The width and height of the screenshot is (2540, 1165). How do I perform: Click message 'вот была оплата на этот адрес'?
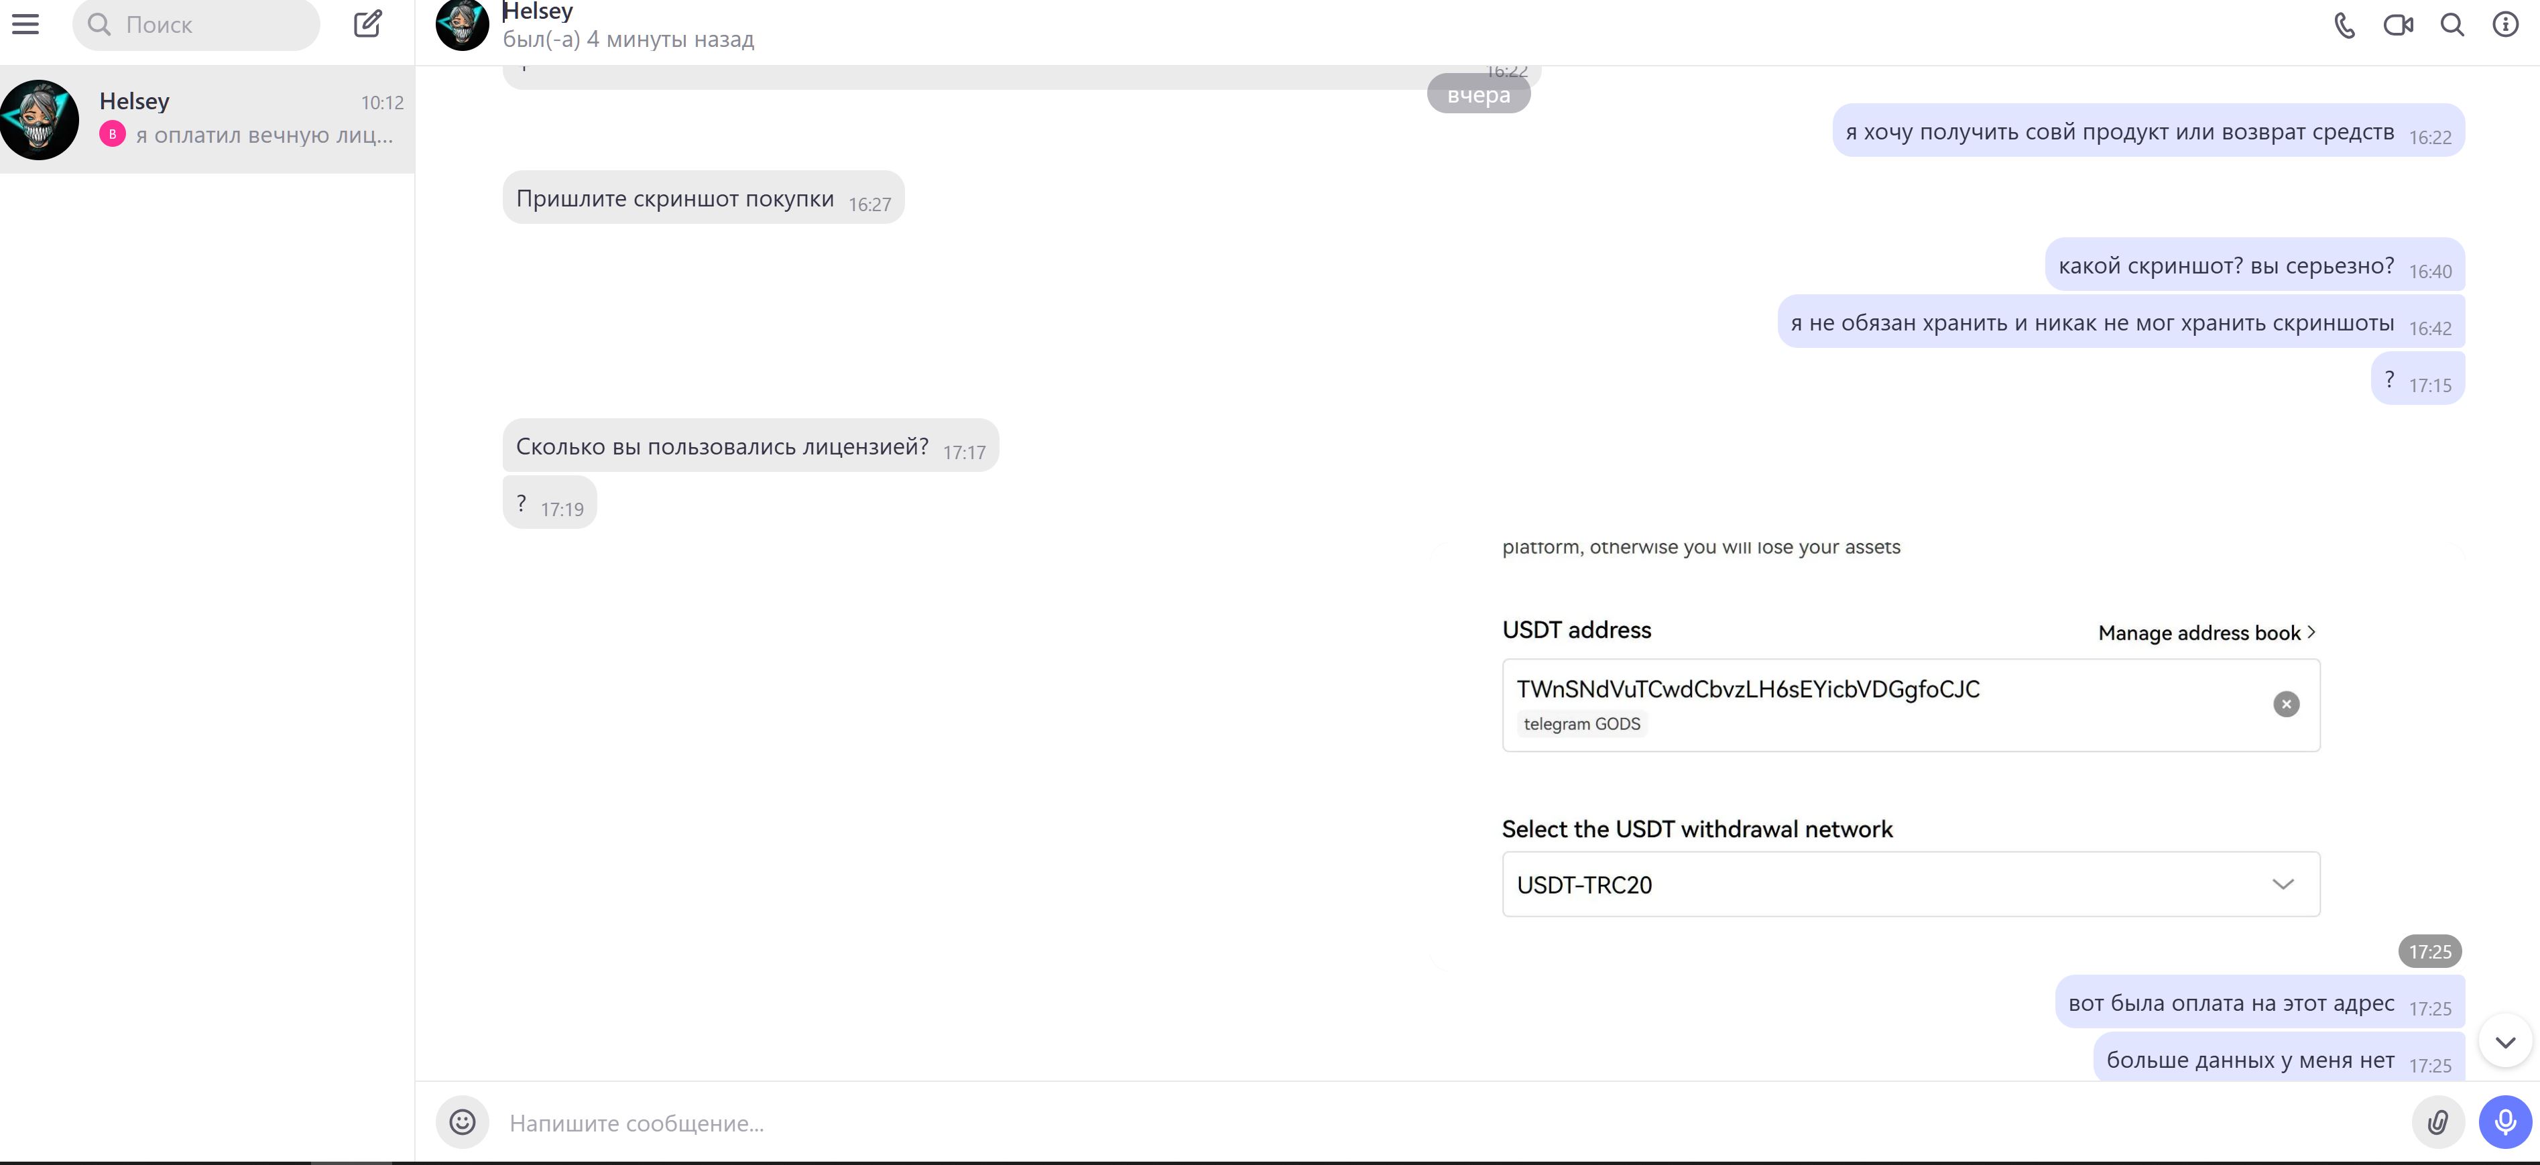click(2230, 1002)
